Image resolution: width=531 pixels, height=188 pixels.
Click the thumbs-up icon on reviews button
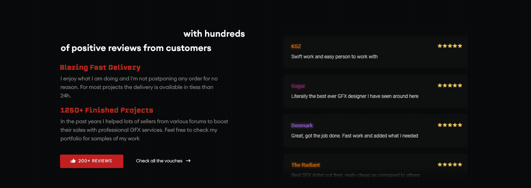coord(73,161)
